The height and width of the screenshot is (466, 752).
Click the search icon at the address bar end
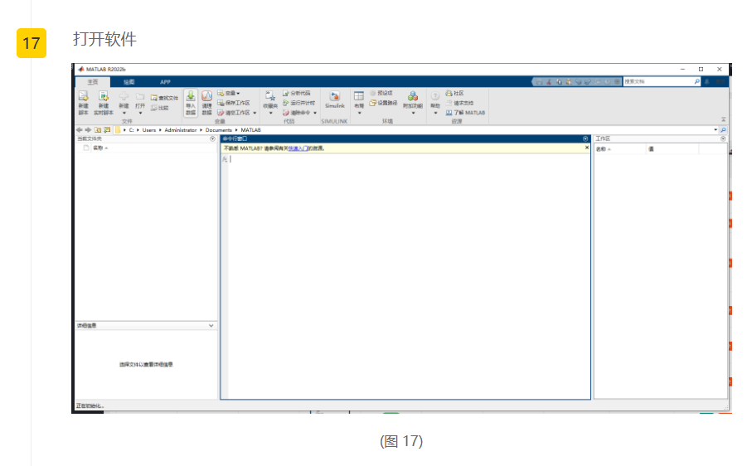pos(723,130)
